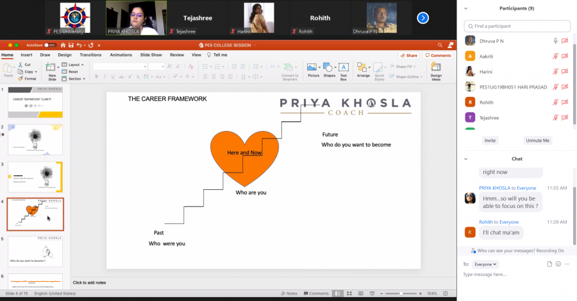Click the Unmute Me button

coord(537,141)
